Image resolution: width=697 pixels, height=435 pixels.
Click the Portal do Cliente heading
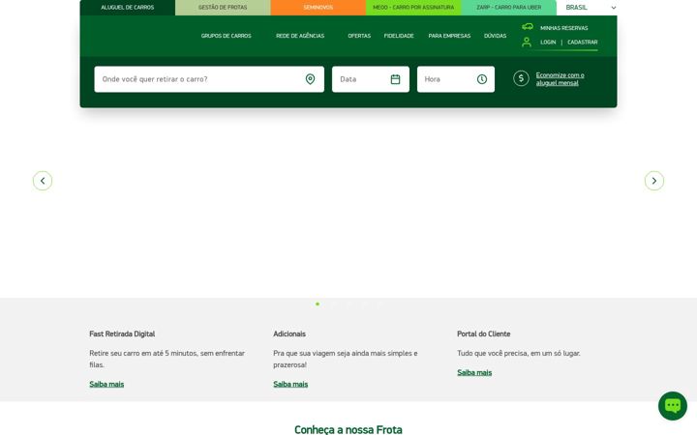pos(484,333)
